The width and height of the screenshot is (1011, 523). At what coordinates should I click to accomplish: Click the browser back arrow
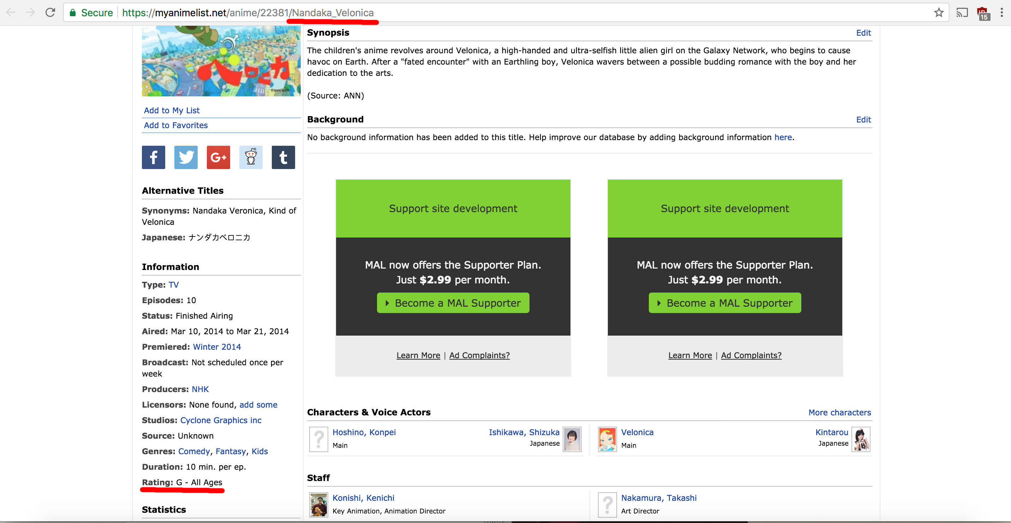(11, 13)
